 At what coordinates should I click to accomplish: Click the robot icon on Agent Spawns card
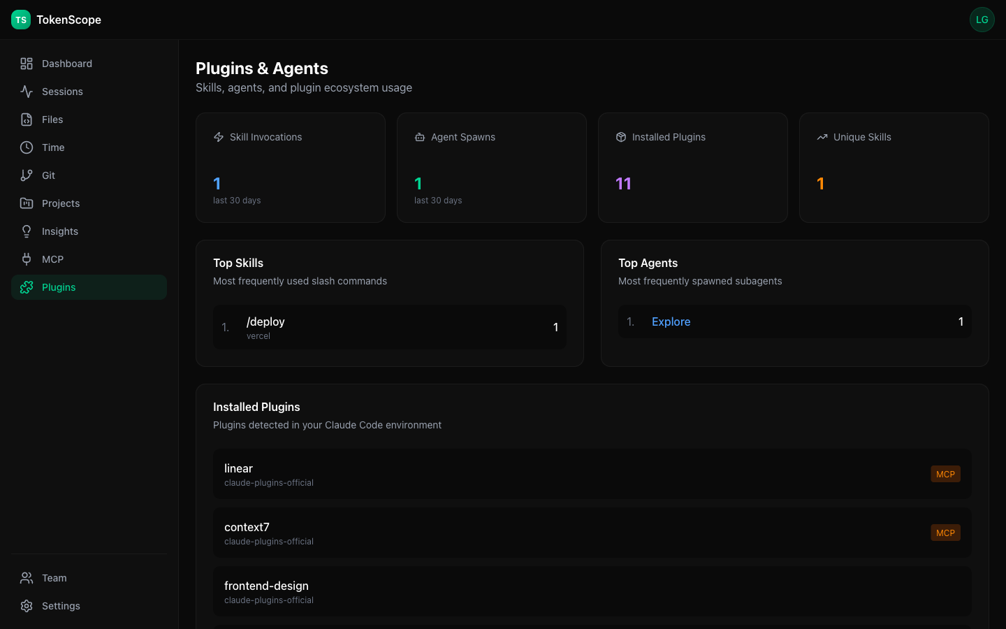click(x=419, y=137)
